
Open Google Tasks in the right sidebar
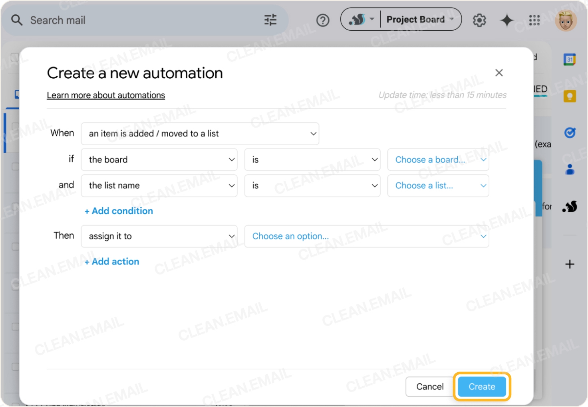pos(570,133)
